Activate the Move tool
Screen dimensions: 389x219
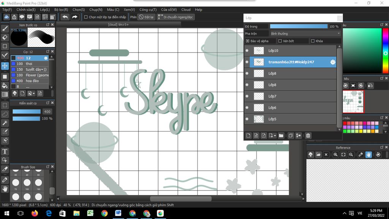coord(5,66)
